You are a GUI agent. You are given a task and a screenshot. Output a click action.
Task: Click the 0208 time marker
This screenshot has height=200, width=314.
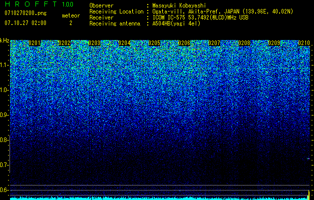click(x=244, y=43)
